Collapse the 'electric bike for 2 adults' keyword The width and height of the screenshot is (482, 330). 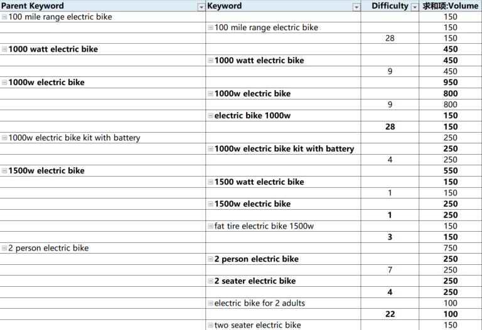(x=210, y=304)
